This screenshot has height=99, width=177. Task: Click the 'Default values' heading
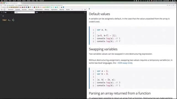tap(99, 14)
